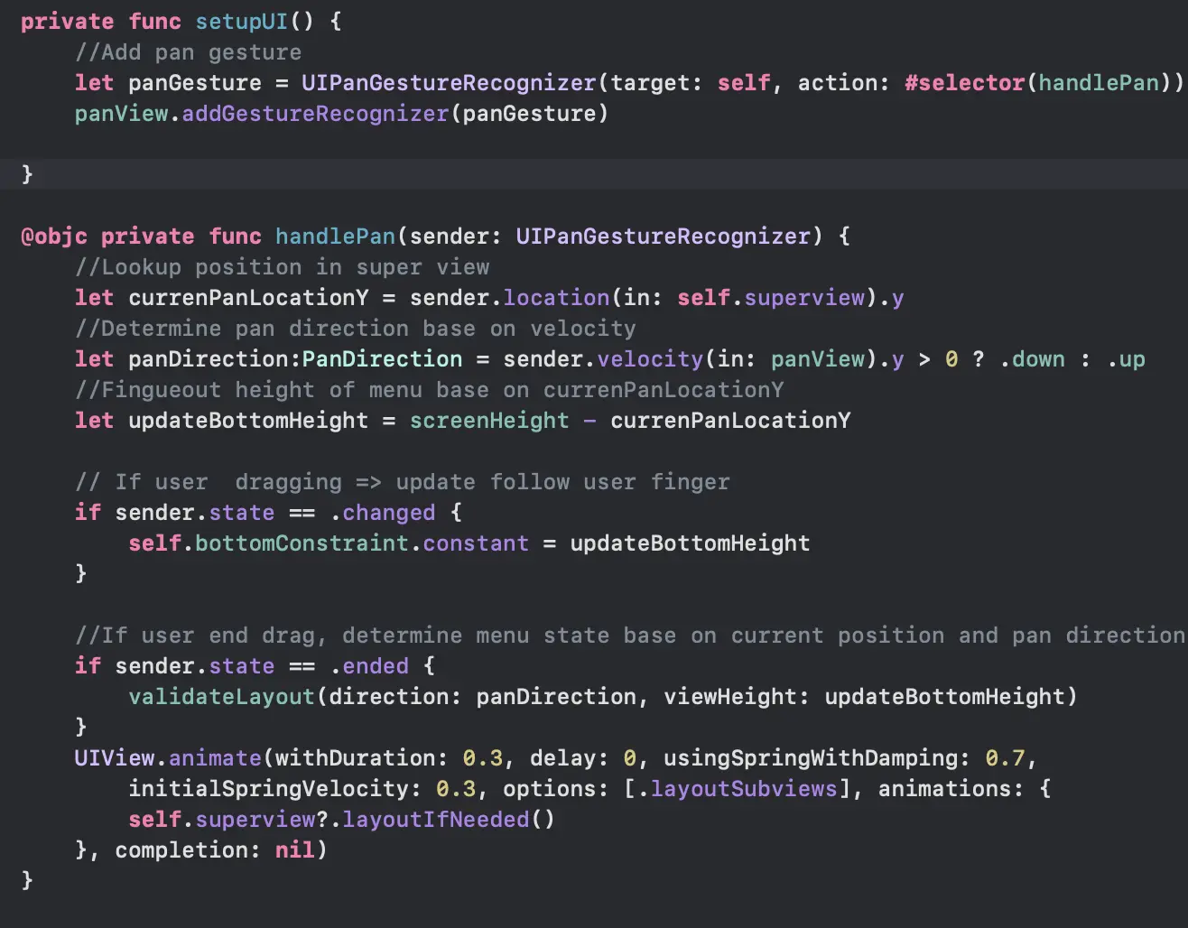Click the .up enum value
The width and height of the screenshot is (1188, 928).
pyautogui.click(x=1126, y=359)
